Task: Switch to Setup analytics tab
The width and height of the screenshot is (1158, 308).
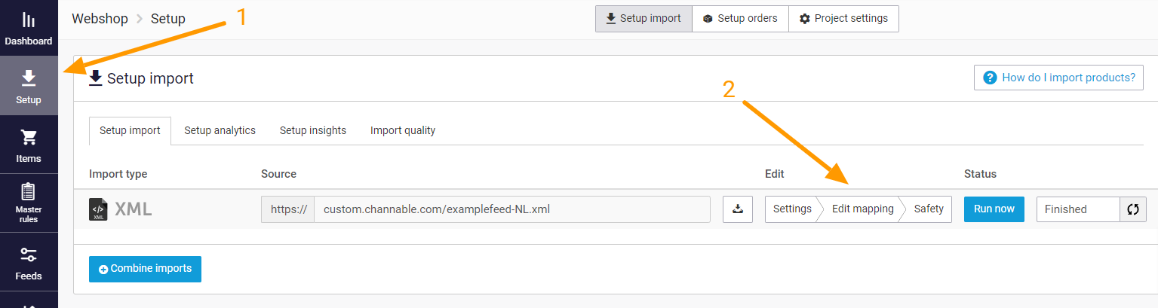Action: point(220,130)
